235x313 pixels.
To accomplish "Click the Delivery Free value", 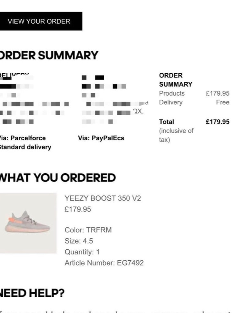I will point(222,102).
